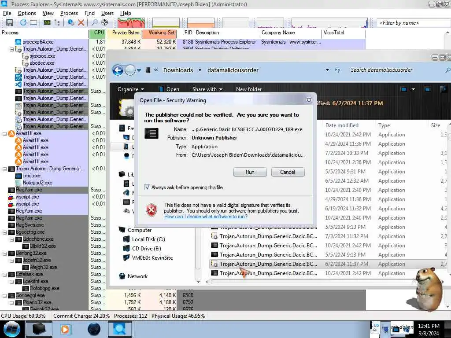Open the View menu
The height and width of the screenshot is (338, 451).
(48, 13)
